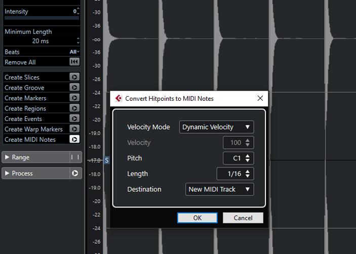Screen dimensions: 356x254
Task: Click the Create Events arrow button
Action: 74,118
